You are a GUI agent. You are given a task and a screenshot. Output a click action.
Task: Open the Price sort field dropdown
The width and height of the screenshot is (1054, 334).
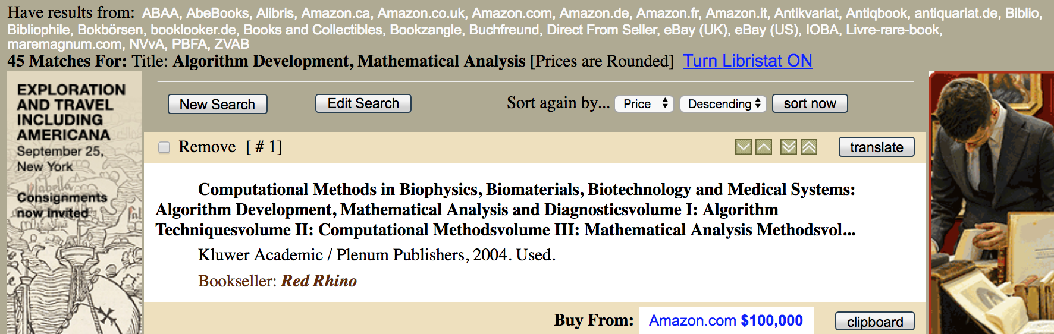tap(644, 104)
